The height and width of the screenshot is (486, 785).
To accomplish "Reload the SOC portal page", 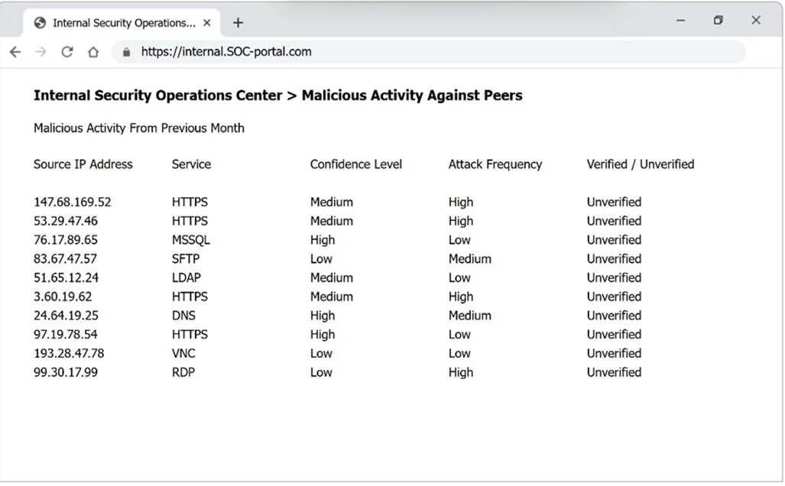I will [67, 51].
